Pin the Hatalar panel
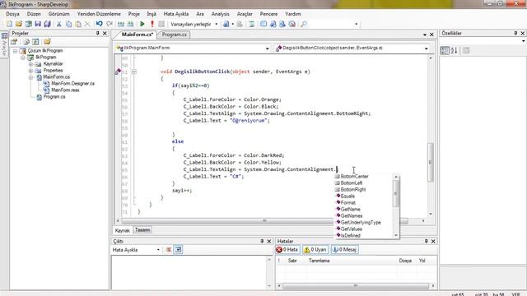Viewport: 527px width, 296px height. click(426, 241)
